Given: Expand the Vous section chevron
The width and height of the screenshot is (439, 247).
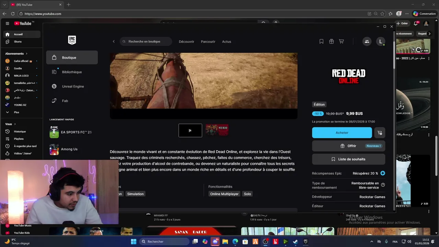Looking at the screenshot, I should coord(15,124).
